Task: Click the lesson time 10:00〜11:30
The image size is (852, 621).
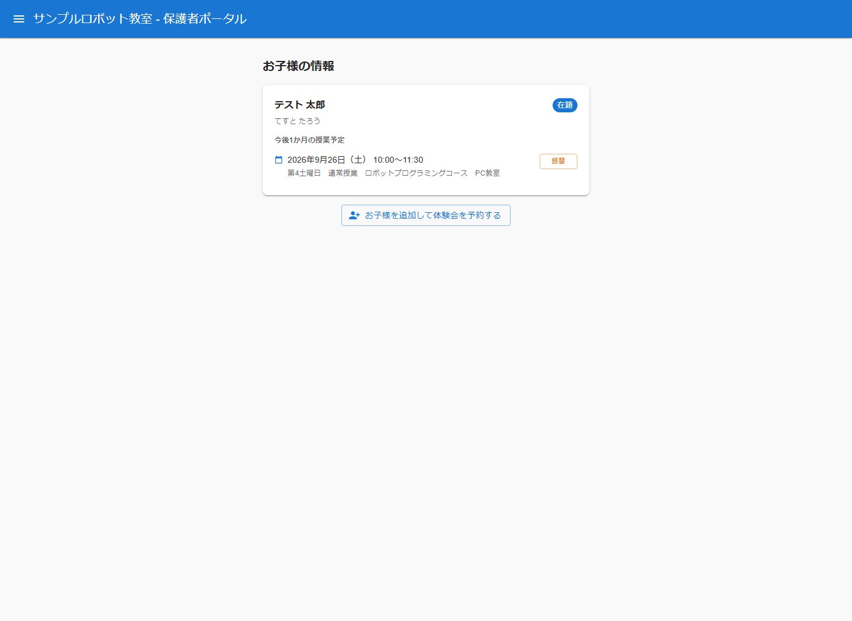Action: click(398, 160)
